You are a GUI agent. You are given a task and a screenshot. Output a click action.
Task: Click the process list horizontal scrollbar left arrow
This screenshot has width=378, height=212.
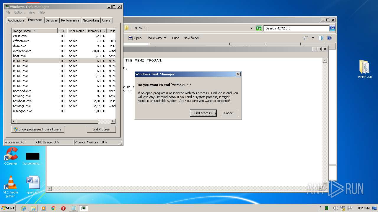pos(14,121)
